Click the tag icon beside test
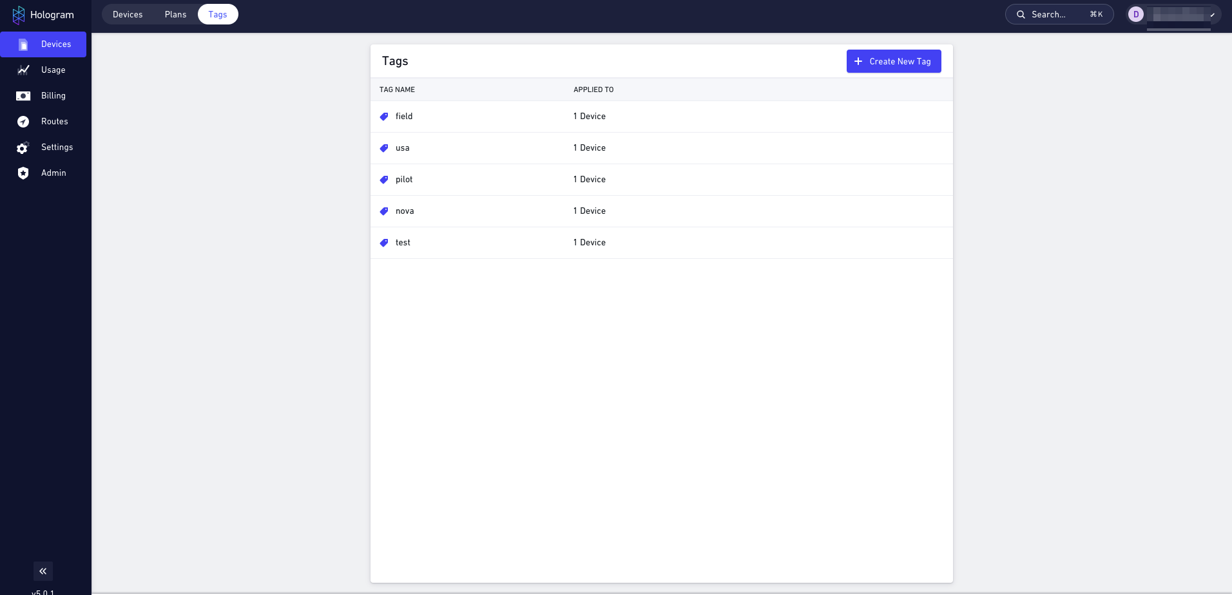Image resolution: width=1232 pixels, height=595 pixels. pyautogui.click(x=384, y=243)
